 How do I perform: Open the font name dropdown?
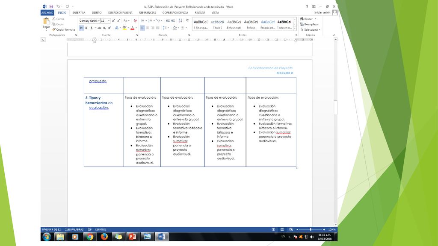point(99,20)
